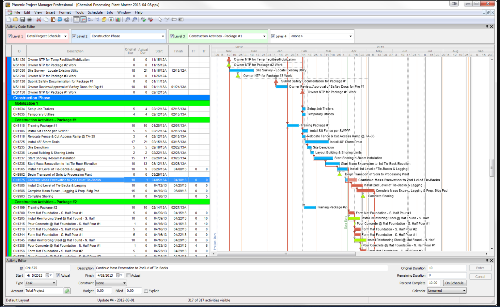This screenshot has width=500, height=307.
Task: Uncheck the Level 1 activity code checkbox
Action: (10, 36)
